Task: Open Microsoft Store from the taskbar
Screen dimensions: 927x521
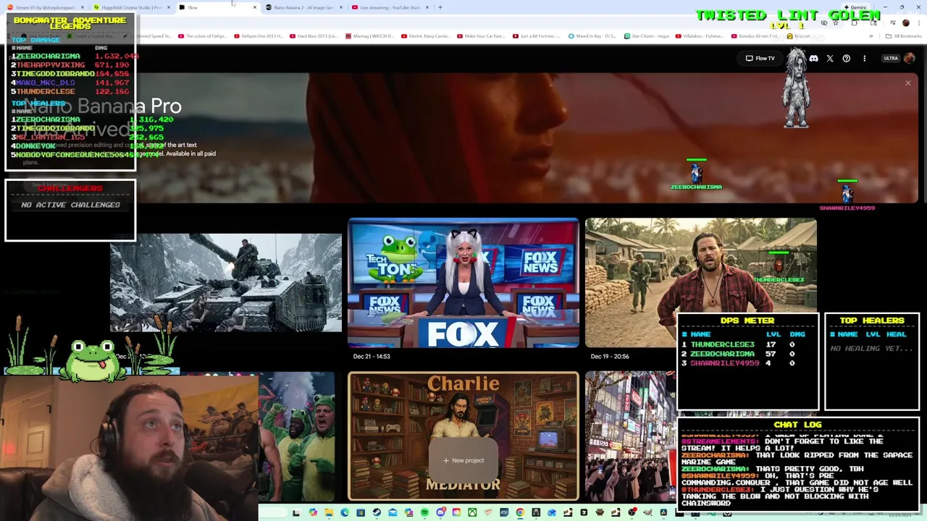Action: tap(361, 512)
